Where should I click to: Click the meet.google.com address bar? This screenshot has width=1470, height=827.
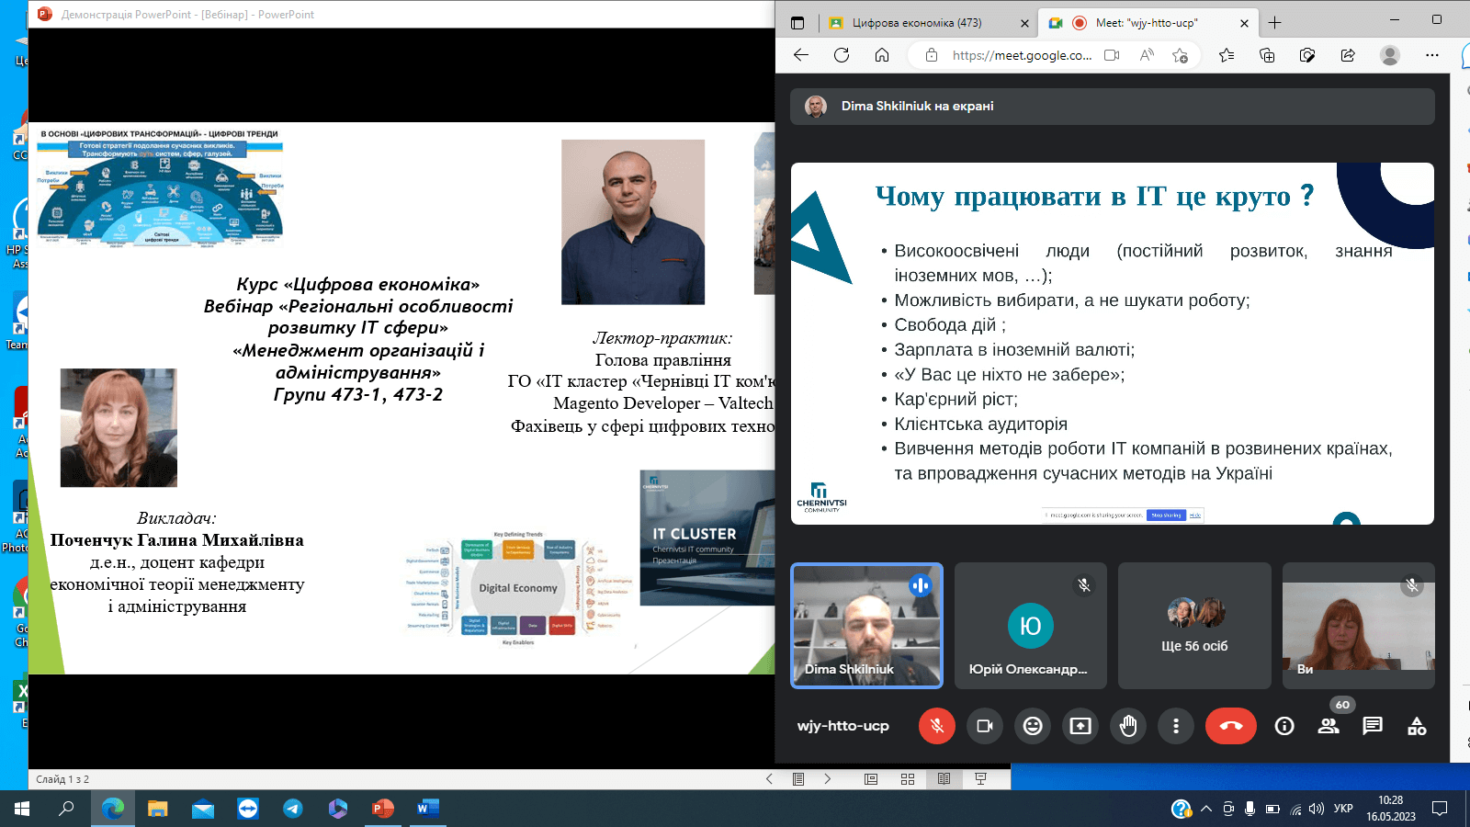click(1022, 55)
